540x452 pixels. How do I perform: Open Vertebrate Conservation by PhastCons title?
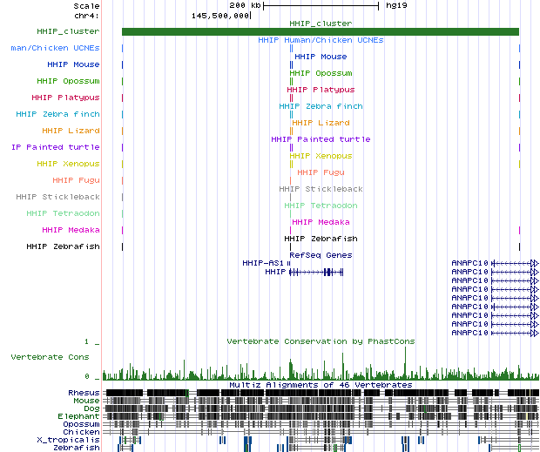321,341
